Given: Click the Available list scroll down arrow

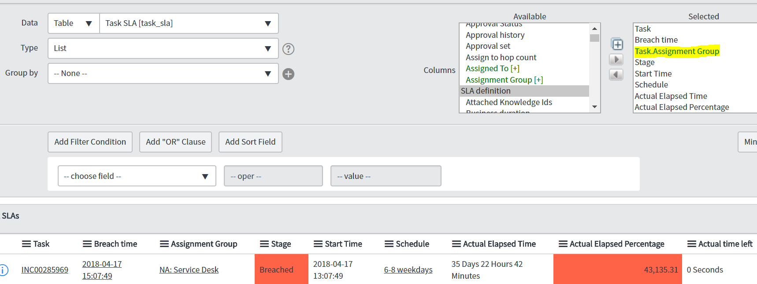Looking at the screenshot, I should pos(594,107).
